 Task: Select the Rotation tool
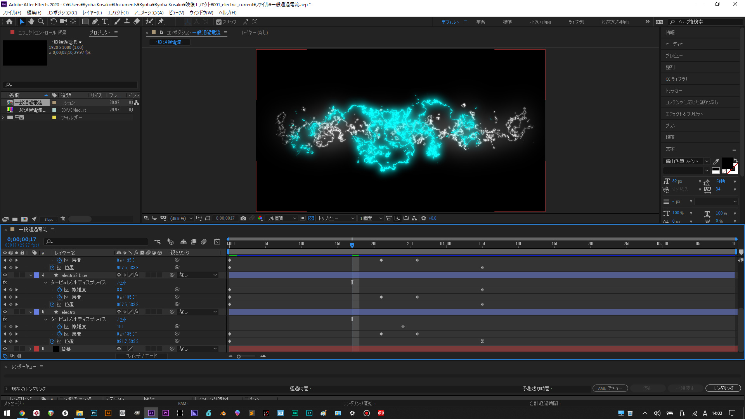[x=53, y=22]
